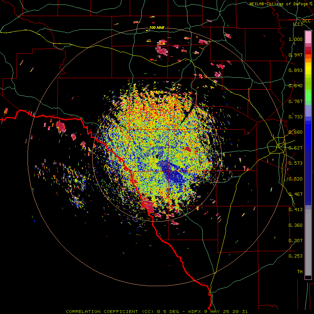Click the 50 NMI range ring label
314x314 pixels.
[157, 92]
